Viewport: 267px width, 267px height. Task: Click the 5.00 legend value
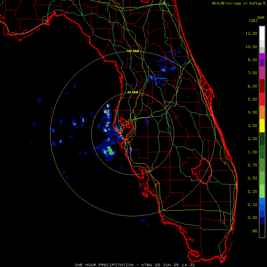[252, 99]
